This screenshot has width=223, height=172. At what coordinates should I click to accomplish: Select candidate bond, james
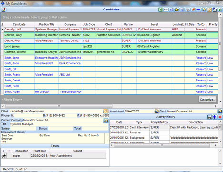point(12,47)
